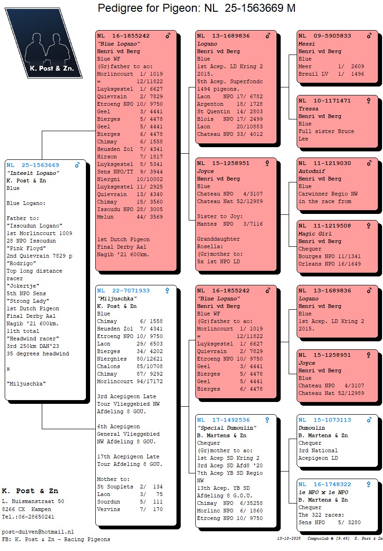Screen dimensions: 383x551
Task: Click the female symbol beside NL 16-1748322
Action: [369, 484]
